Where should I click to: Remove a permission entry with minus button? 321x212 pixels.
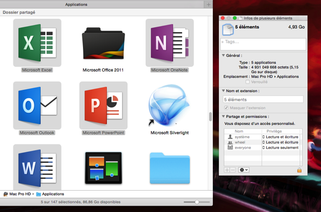tap(233, 170)
